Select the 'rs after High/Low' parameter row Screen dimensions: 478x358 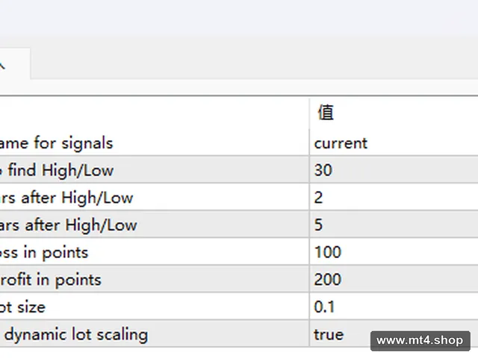point(155,197)
